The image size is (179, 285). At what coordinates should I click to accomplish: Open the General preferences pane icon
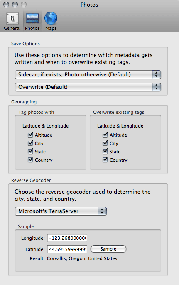12,18
